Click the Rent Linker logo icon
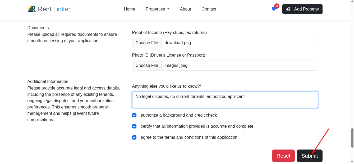 click(31, 9)
